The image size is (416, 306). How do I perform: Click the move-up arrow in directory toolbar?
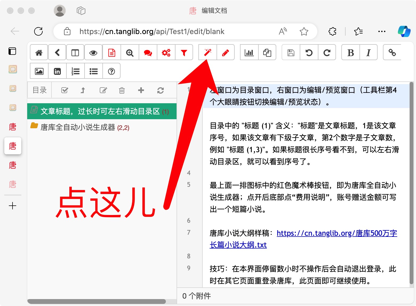tap(83, 90)
